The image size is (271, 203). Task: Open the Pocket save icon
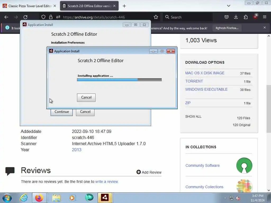point(227,17)
